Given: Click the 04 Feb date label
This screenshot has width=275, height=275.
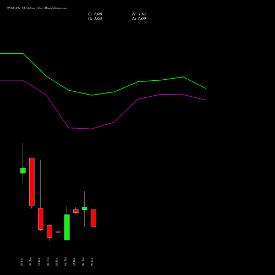Looking at the screenshot, I should click(65, 262).
